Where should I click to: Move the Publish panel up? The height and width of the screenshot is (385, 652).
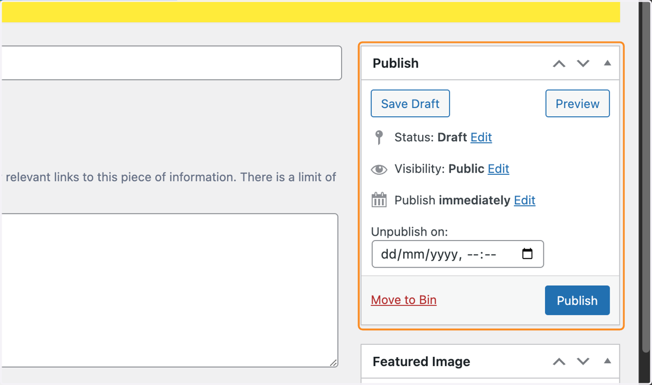[559, 64]
